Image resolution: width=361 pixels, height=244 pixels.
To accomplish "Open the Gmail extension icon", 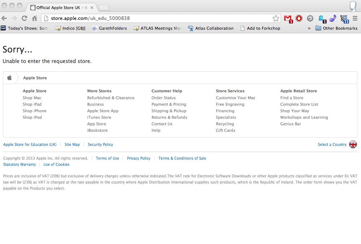I will pos(288,19).
